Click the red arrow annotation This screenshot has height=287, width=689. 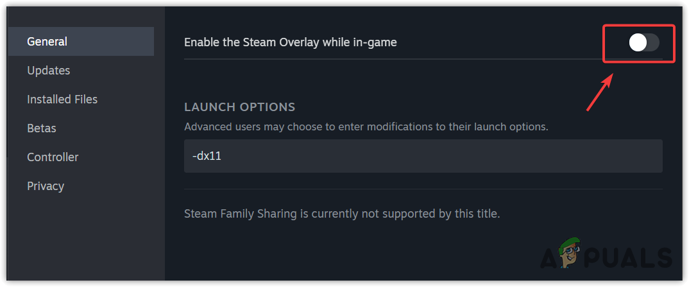(600, 92)
